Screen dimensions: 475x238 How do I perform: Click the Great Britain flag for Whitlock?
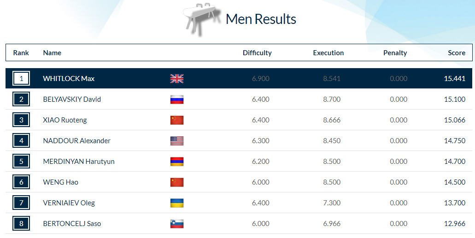177,79
